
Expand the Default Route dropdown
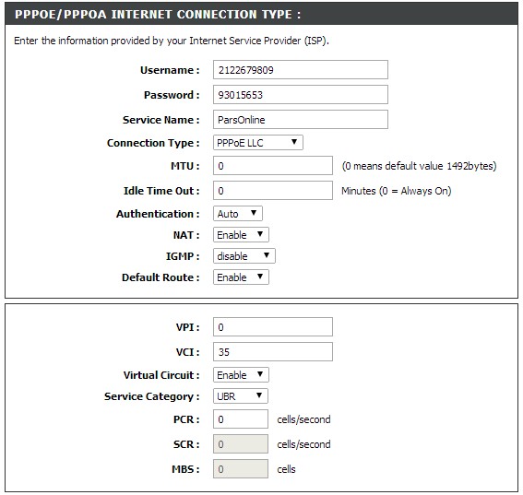coord(241,277)
